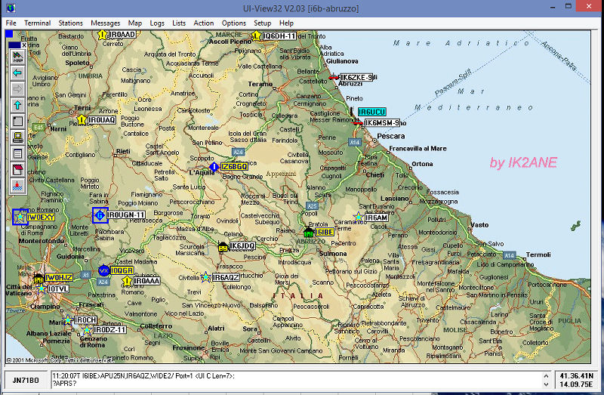Select the IR0UGN-11 gateway icon
The width and height of the screenshot is (604, 395).
(x=100, y=215)
